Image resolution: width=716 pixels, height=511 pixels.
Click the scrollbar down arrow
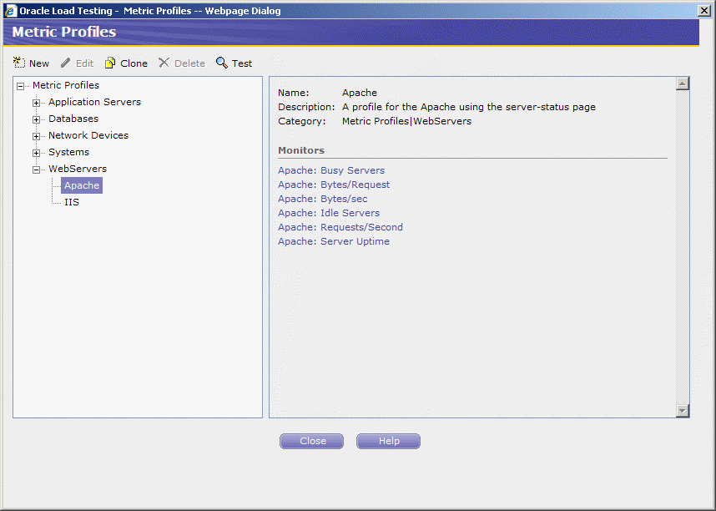[x=683, y=411]
